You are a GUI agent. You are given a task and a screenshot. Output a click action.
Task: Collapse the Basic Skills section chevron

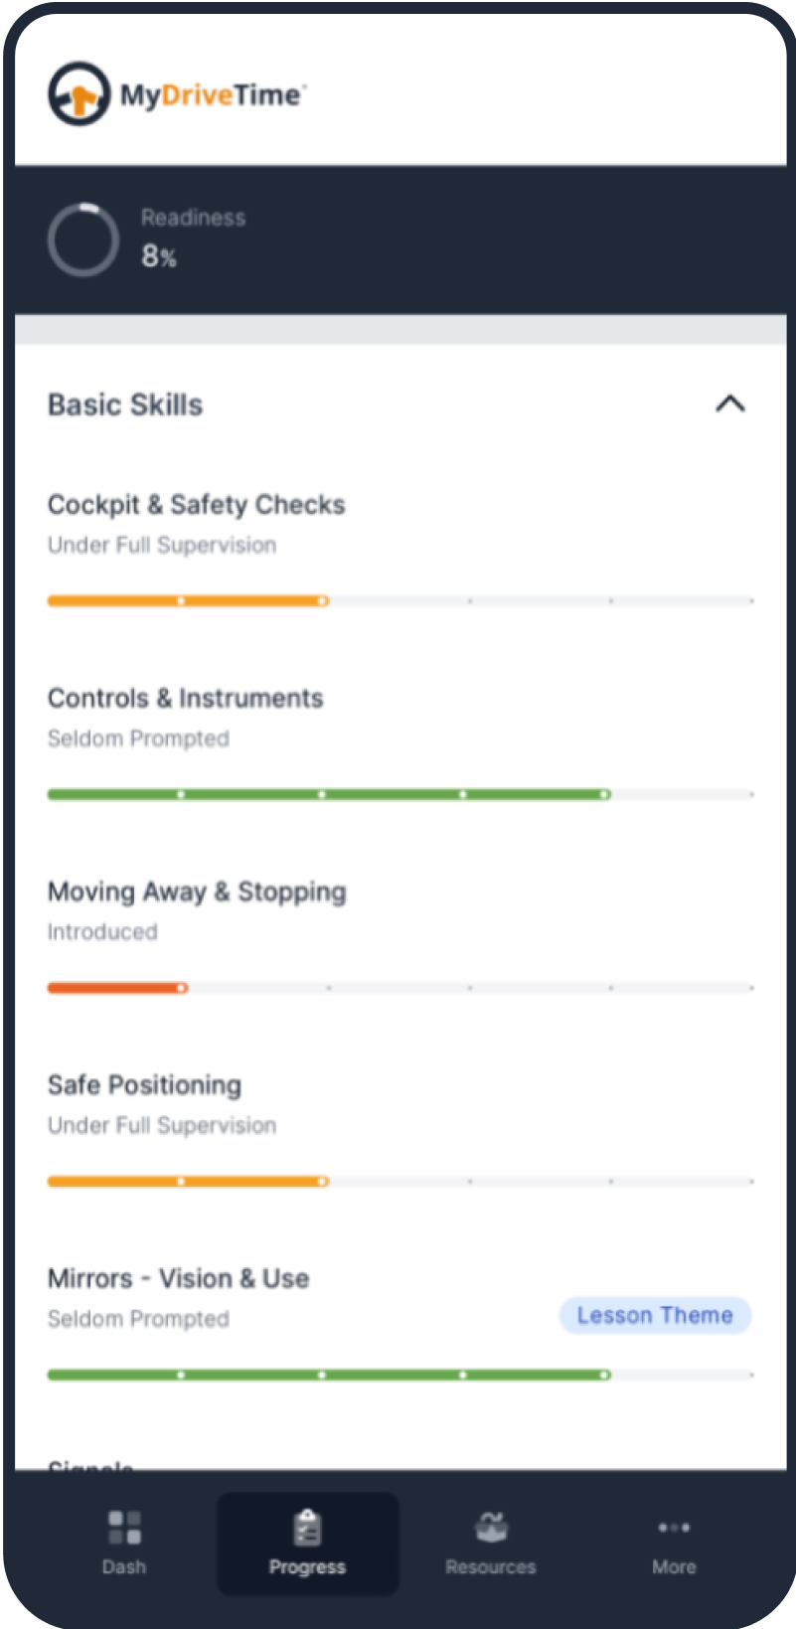(730, 404)
